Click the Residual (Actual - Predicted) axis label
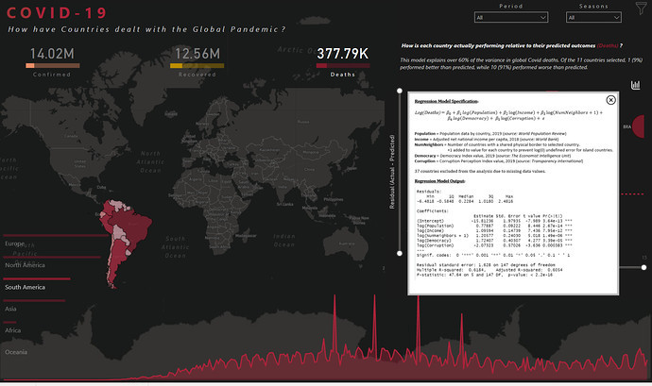The image size is (652, 386). (392, 172)
